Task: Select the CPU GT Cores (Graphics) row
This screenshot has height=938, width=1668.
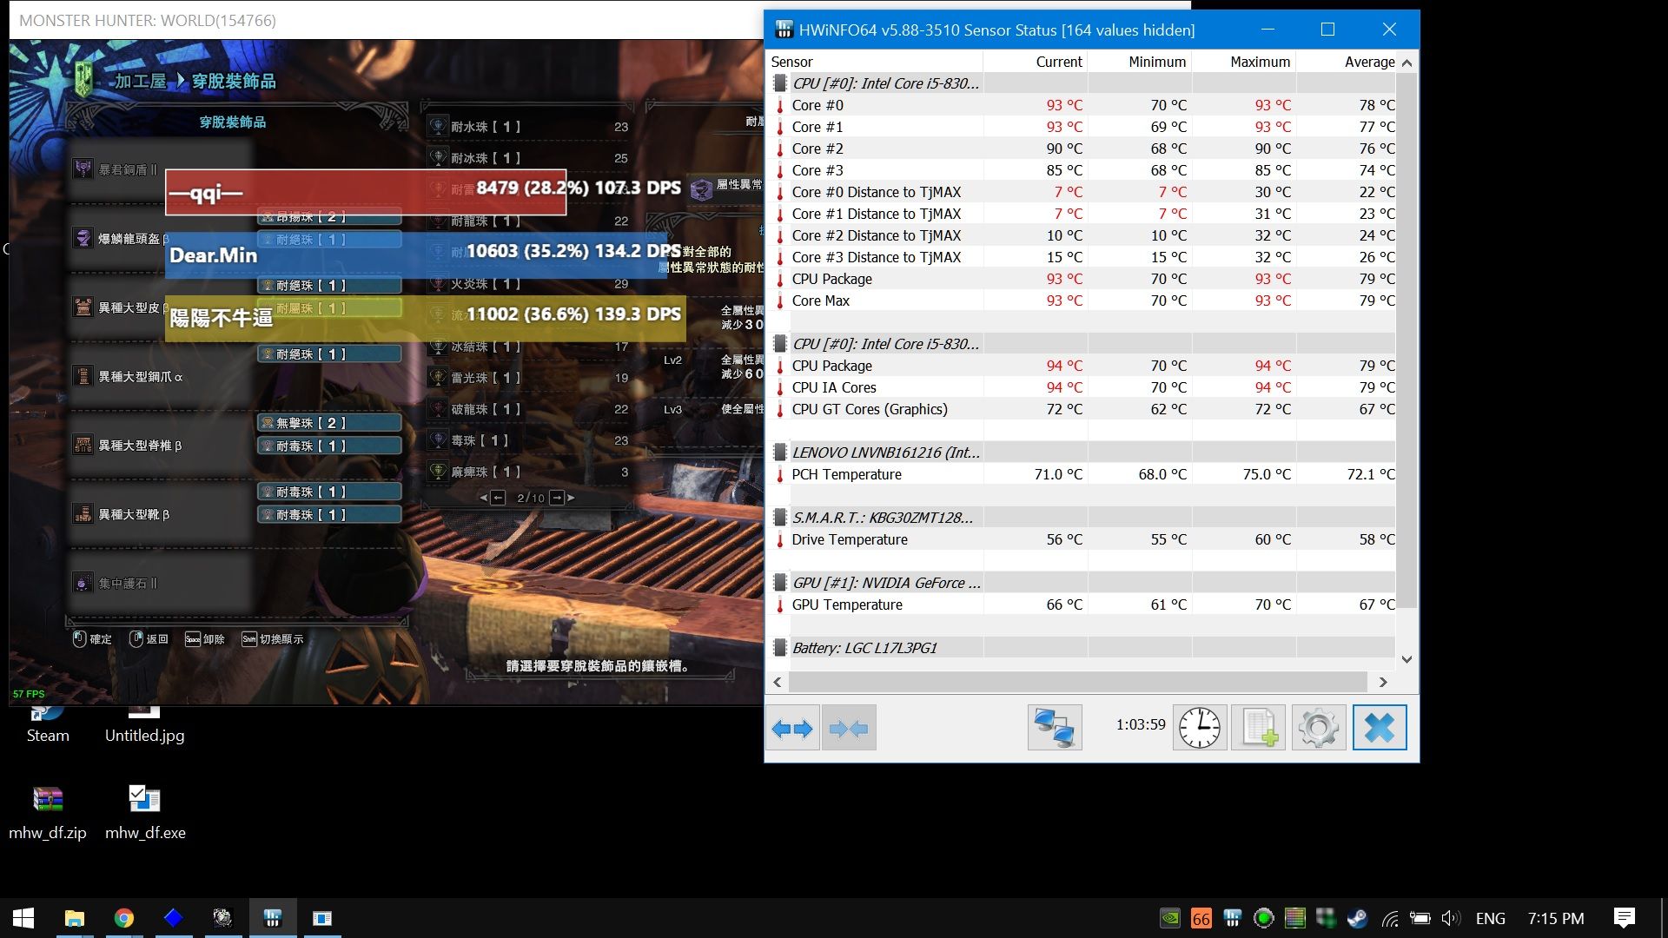Action: pos(1082,409)
